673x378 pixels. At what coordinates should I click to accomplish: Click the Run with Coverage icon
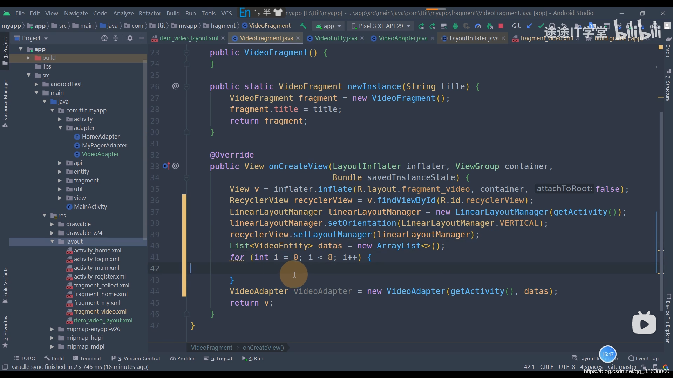(467, 26)
